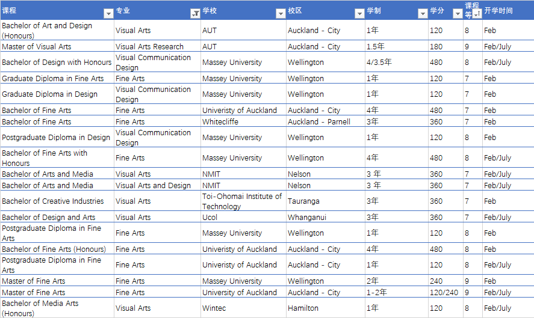Screen dimensions: 534x318
Task: Click the '4/3.5年' duration cell
Action: pyautogui.click(x=396, y=63)
